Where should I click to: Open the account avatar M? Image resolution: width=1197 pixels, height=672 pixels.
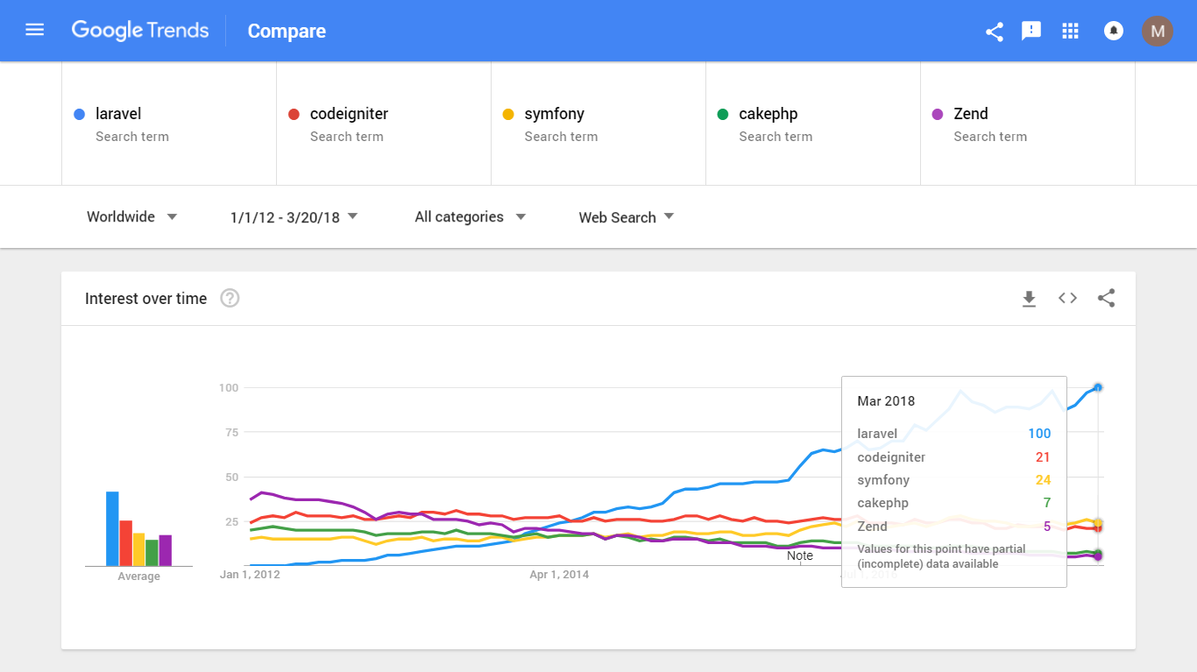pyautogui.click(x=1157, y=32)
